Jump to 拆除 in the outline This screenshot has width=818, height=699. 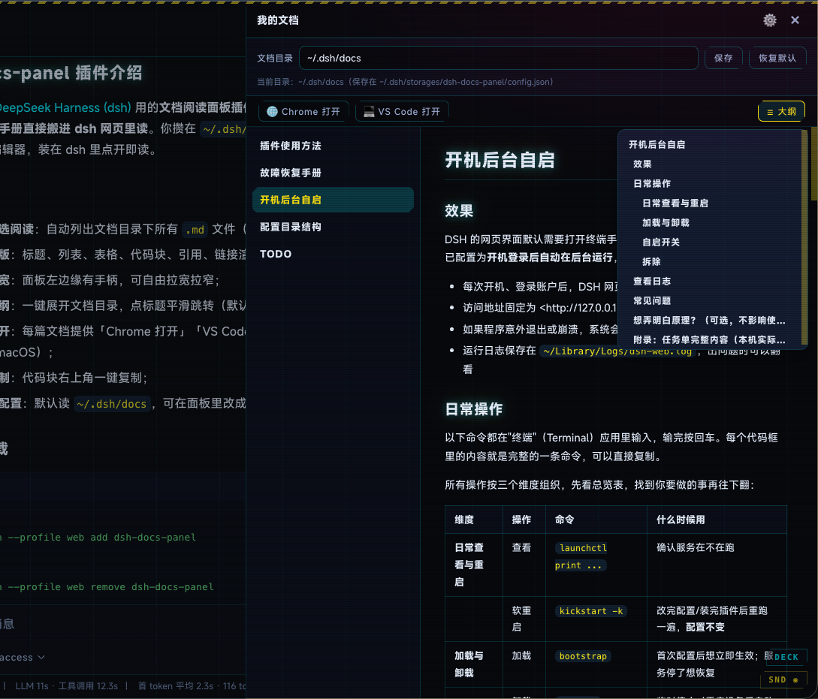pyautogui.click(x=651, y=262)
